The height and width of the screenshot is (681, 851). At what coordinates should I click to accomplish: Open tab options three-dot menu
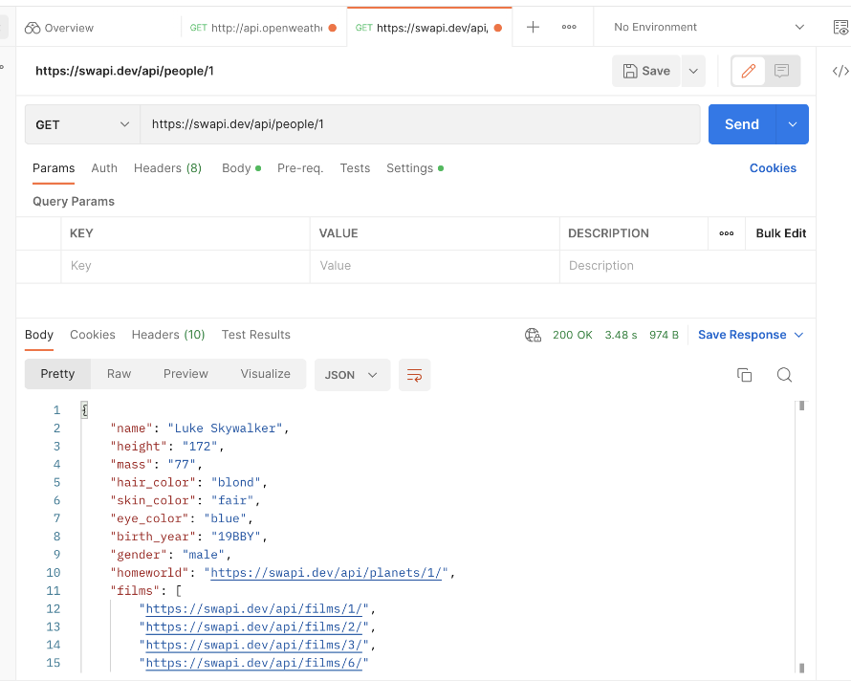[569, 27]
